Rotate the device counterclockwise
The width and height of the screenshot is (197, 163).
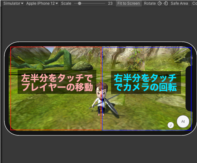[160, 3]
